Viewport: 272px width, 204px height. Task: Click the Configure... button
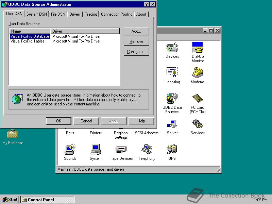[x=136, y=52]
